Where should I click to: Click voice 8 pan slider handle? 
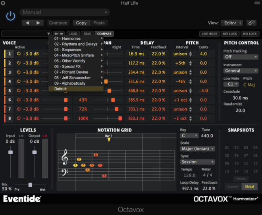120,118
